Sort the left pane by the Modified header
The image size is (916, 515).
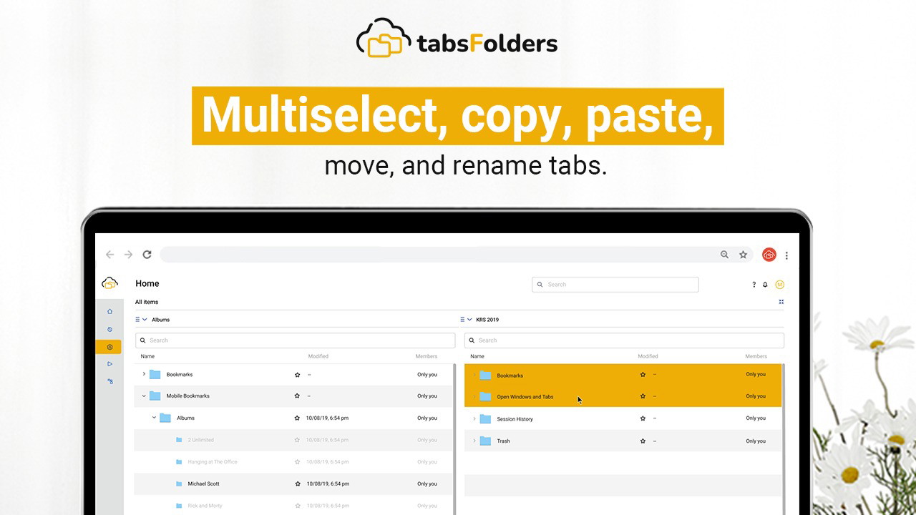click(318, 356)
